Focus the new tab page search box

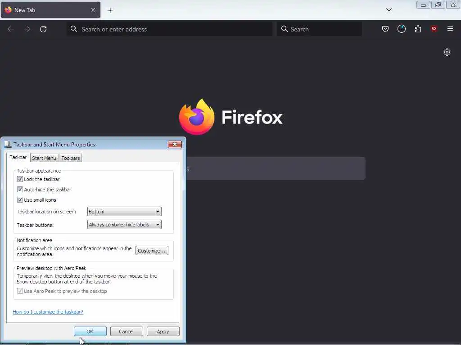[276, 169]
